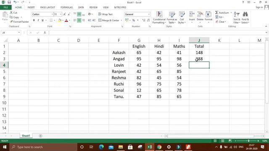Adjust the zoom slider handle
Viewport: 269px width, 151px height.
(x=248, y=141)
